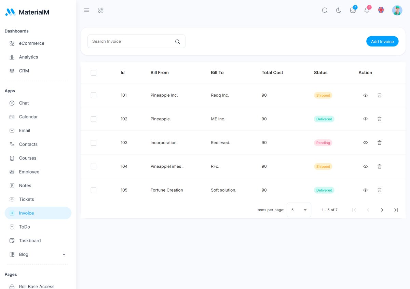This screenshot has height=289, width=410.
Task: Delete invoice 103 with trash icon
Action: (x=379, y=142)
